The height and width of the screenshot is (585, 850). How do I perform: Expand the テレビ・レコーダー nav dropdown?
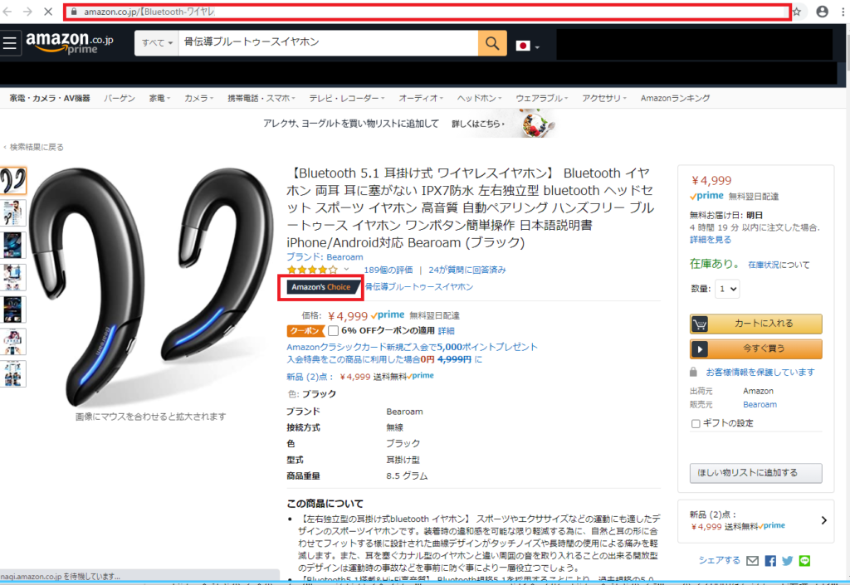pyautogui.click(x=346, y=98)
